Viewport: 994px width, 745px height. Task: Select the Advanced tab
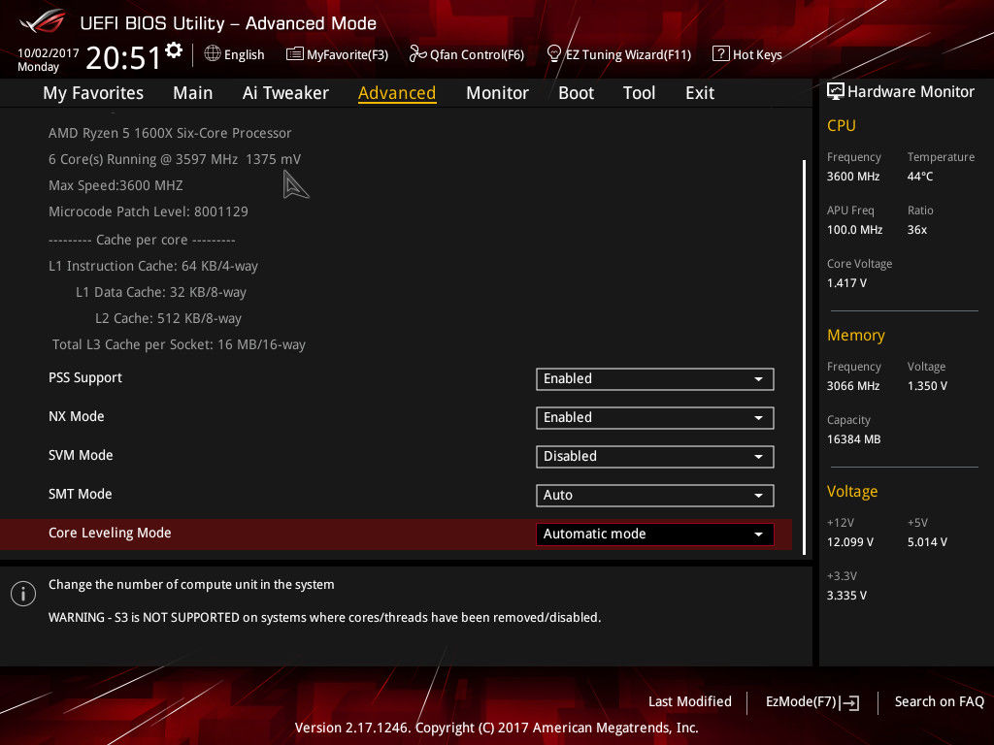click(397, 93)
